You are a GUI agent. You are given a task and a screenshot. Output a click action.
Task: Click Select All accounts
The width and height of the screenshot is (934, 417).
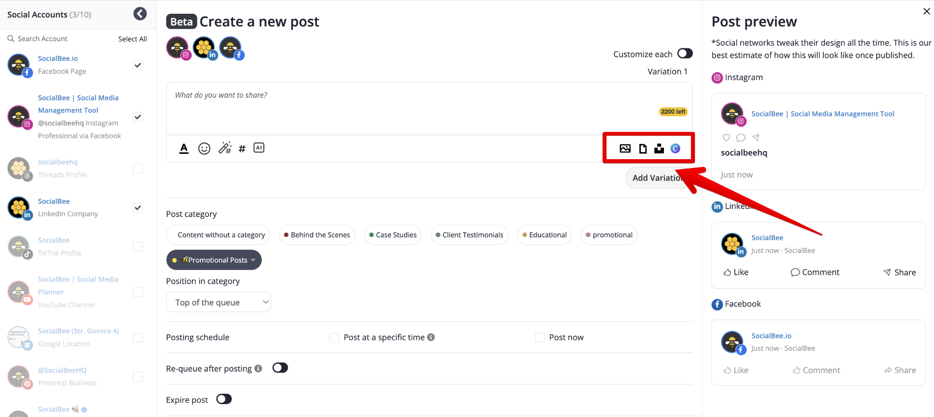coord(132,39)
